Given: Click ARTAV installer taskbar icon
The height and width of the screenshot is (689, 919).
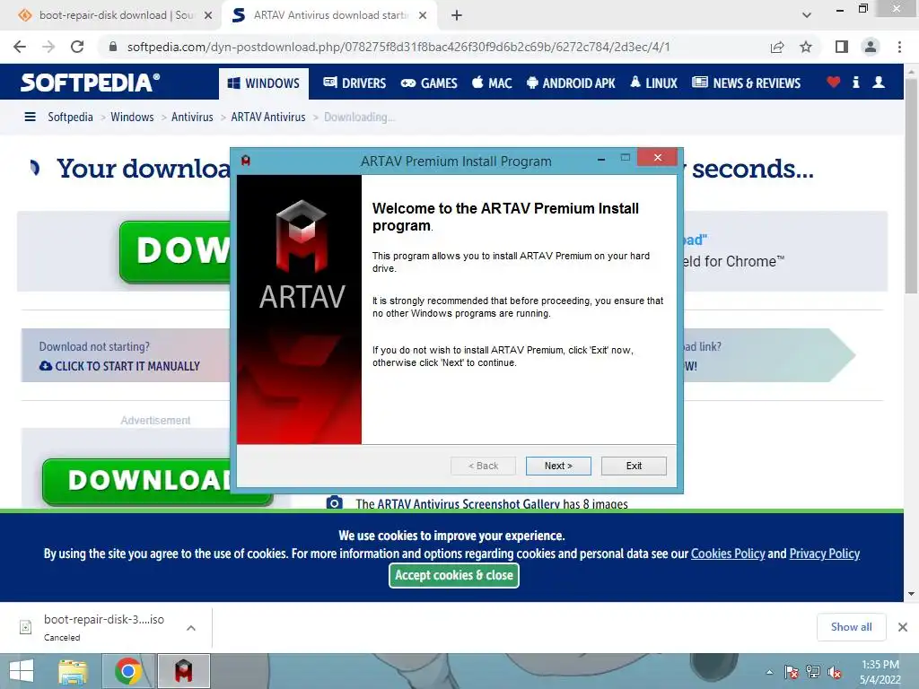Looking at the screenshot, I should pos(183,671).
